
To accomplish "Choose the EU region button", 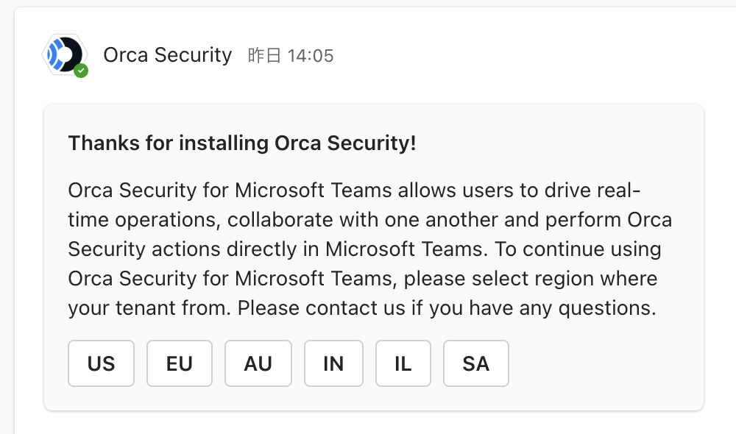I will click(180, 363).
